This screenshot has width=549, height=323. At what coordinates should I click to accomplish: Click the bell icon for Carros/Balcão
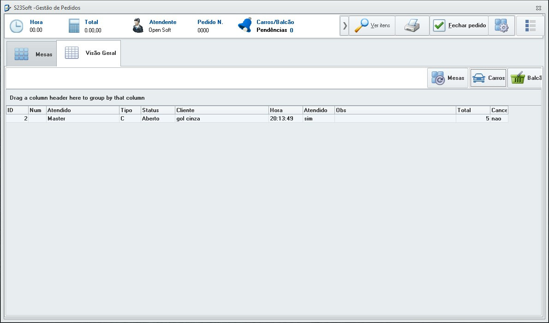coord(245,25)
